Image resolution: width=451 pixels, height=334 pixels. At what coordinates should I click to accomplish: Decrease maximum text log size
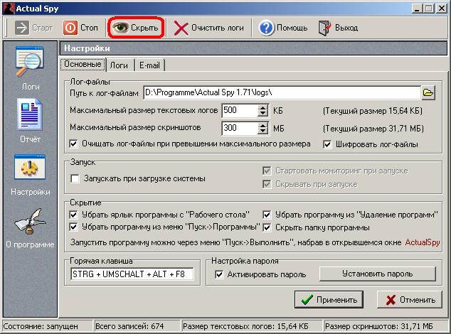(x=263, y=114)
